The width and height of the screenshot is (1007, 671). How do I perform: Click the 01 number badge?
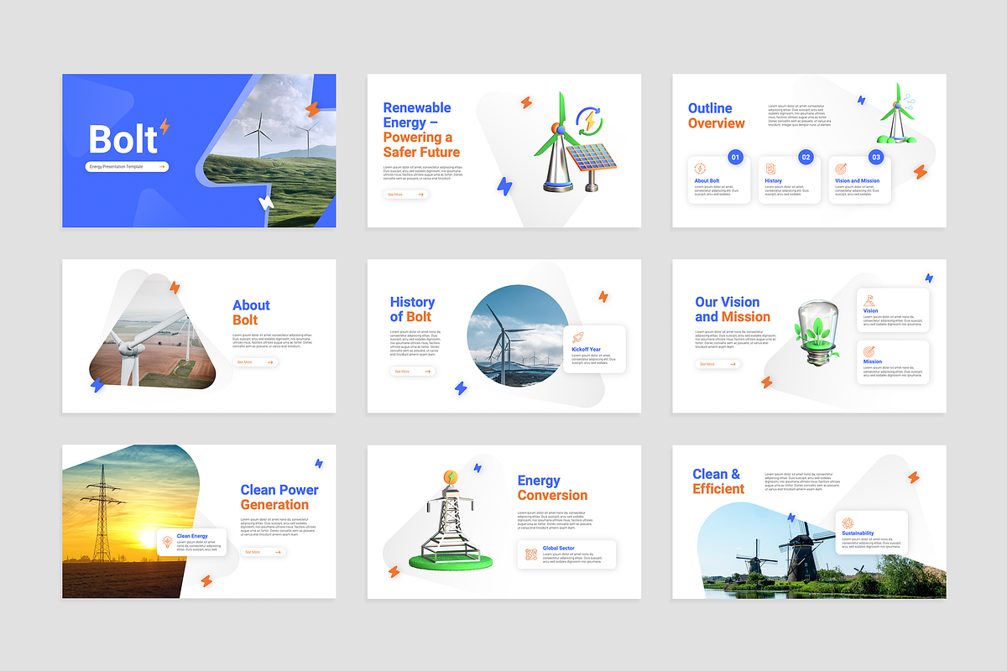click(735, 157)
